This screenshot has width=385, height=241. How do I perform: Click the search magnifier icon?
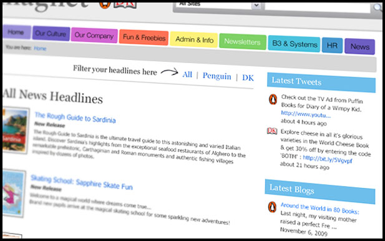click(x=378, y=7)
